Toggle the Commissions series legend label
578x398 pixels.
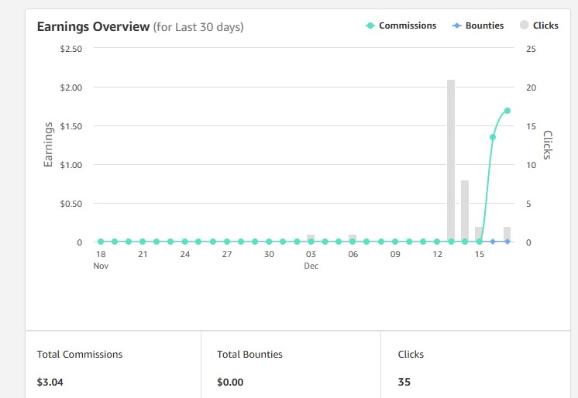(408, 26)
